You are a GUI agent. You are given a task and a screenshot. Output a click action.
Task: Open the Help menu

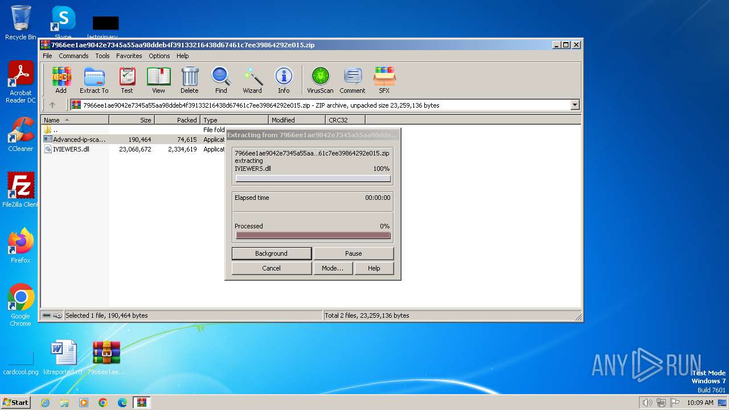182,56
